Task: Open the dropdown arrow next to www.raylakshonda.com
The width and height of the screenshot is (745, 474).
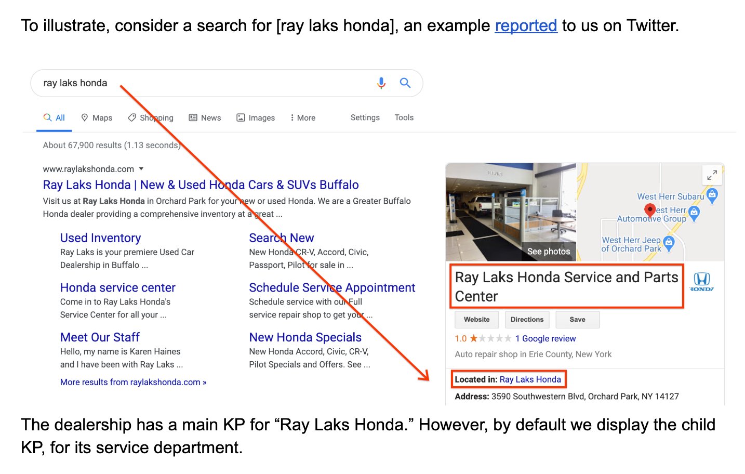Action: pos(141,169)
